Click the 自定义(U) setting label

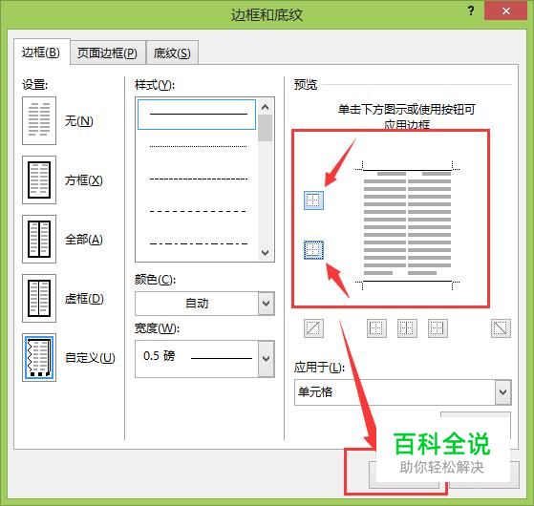[90, 357]
